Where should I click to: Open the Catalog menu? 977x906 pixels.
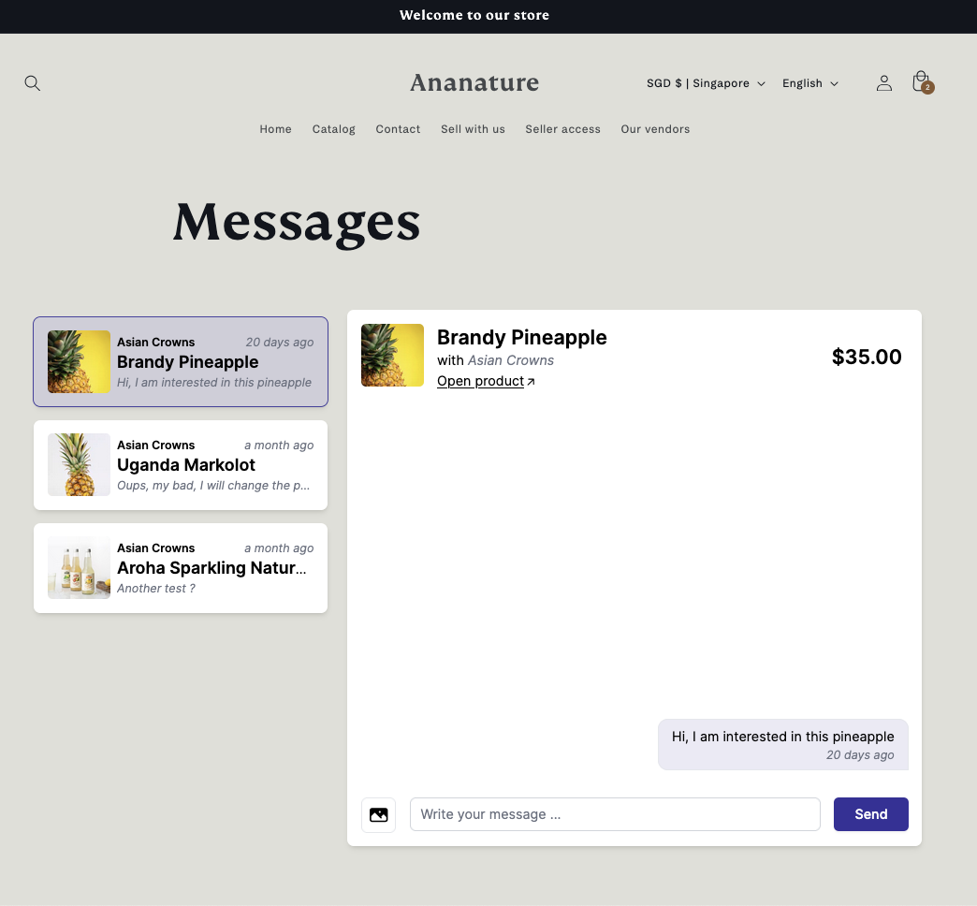[x=333, y=129]
